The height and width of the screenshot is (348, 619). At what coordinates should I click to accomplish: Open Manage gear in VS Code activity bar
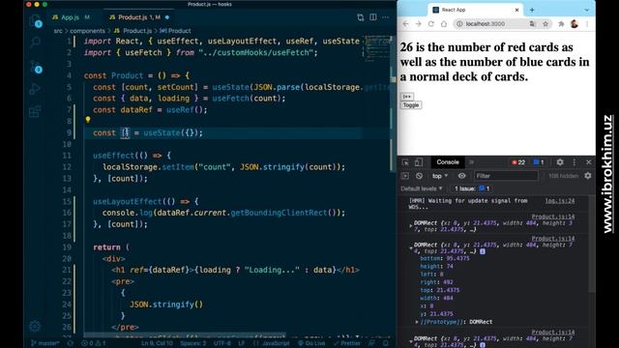tap(35, 327)
